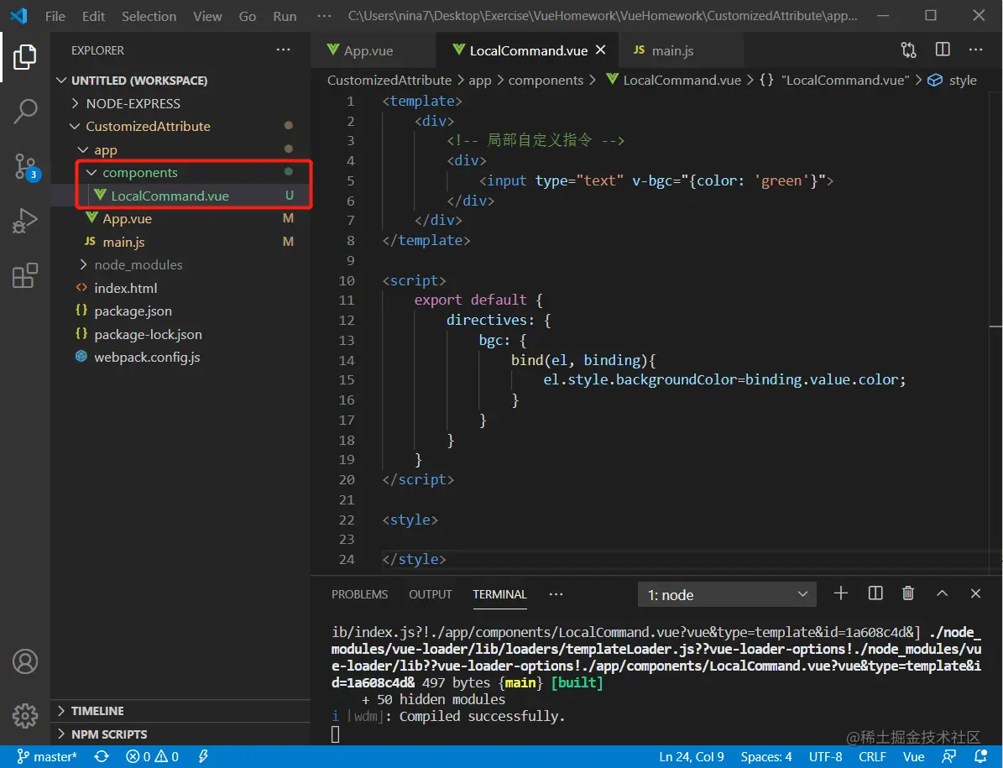Screen dimensions: 1003x768
Task: Click the feedback icon in status bar
Action: [949, 757]
